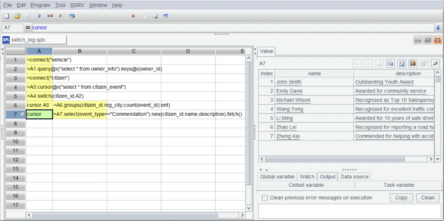Select cell A5 with switch expression
Image resolution: width=444 pixels, height=221 pixels.
39,96
